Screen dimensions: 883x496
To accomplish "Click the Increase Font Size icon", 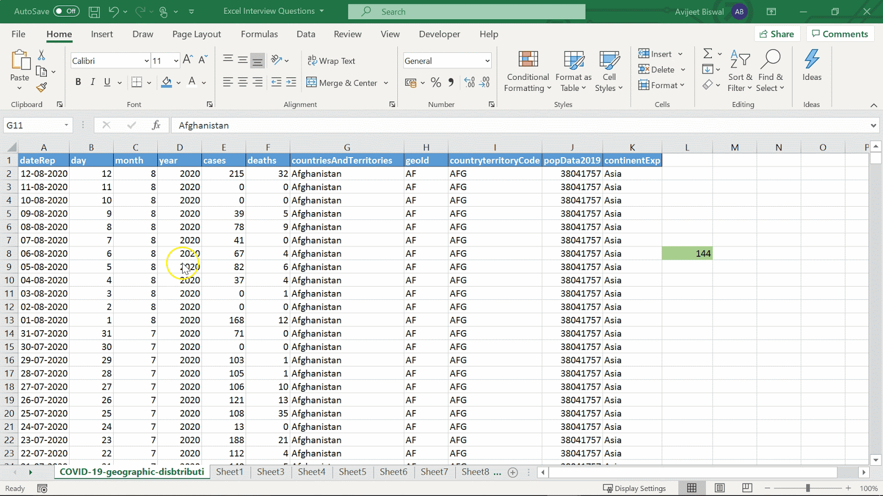I will coord(188,60).
